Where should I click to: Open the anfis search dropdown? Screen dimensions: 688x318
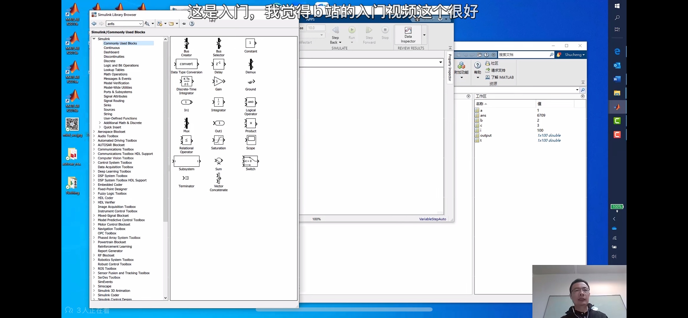140,24
